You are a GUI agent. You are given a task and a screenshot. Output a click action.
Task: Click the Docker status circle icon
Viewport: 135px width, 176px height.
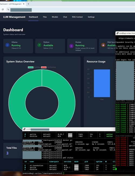tap(71, 46)
